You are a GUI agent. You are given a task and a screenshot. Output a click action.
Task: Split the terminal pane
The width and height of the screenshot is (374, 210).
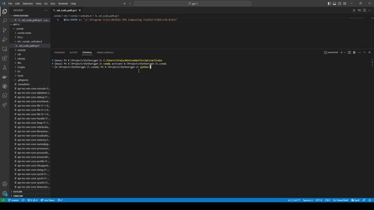pyautogui.click(x=349, y=52)
